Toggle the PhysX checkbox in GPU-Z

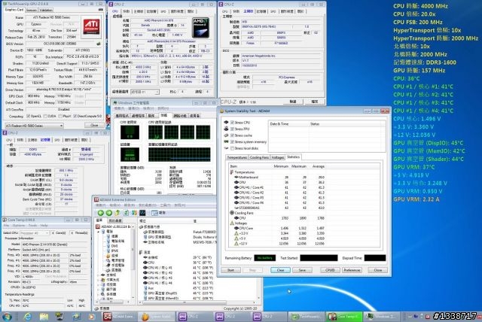pos(60,117)
